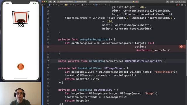This screenshot has height=105, width=187.
Task: Click the #selector keyword
Action: point(144,50)
